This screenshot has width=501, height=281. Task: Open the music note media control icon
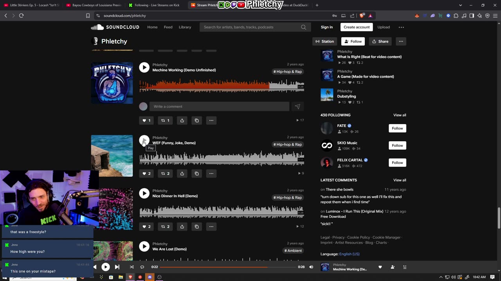[x=464, y=16]
